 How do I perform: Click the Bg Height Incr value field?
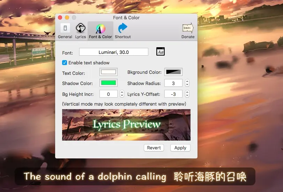tap(108, 94)
